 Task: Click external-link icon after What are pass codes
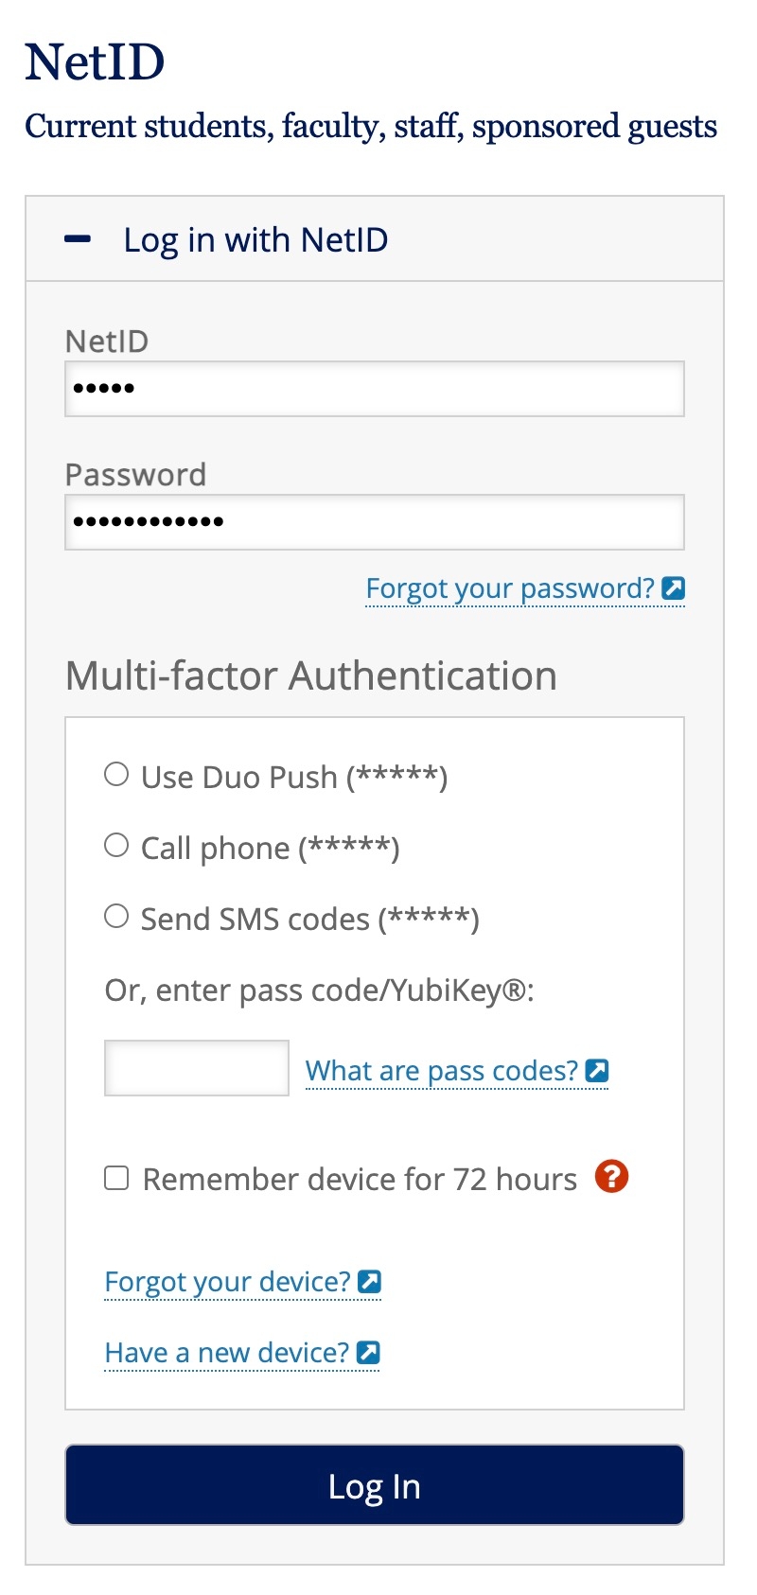pos(597,1071)
